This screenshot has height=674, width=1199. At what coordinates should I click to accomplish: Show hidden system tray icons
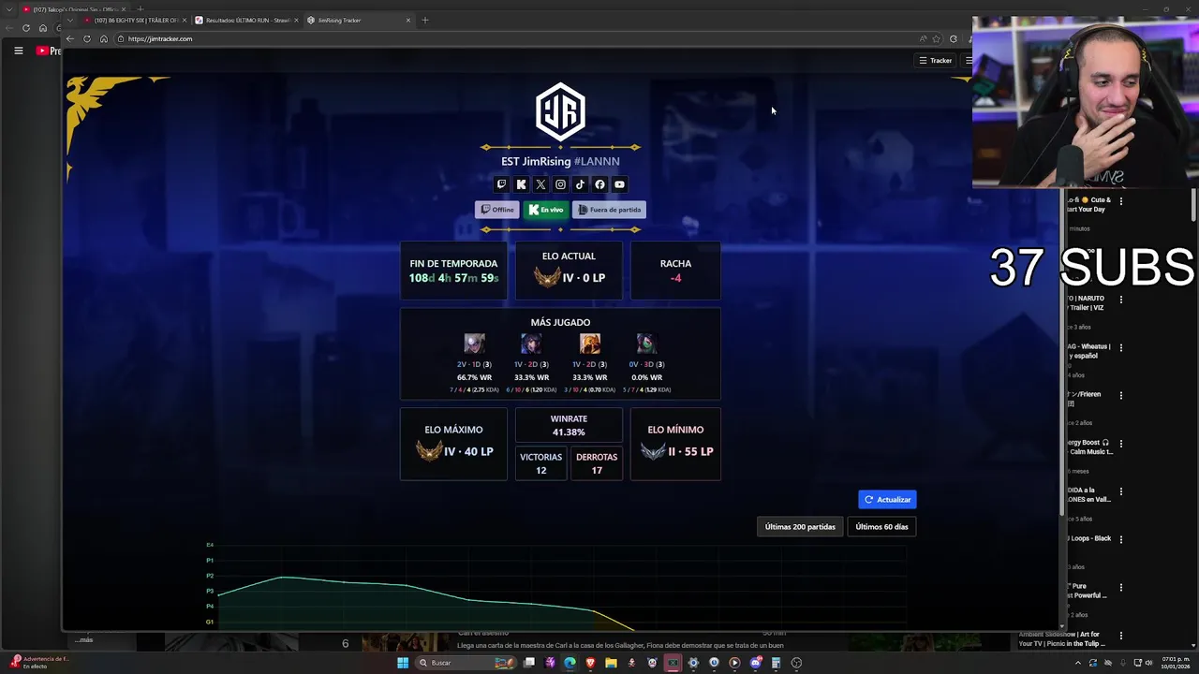coord(1077,663)
